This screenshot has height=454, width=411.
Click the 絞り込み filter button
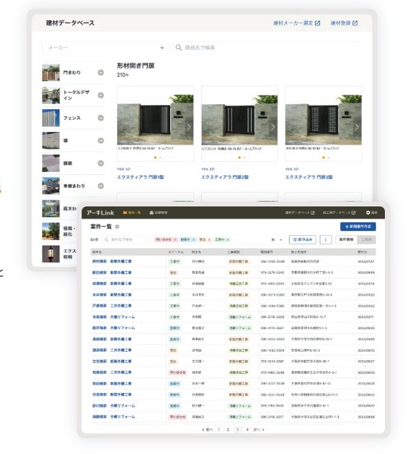tap(303, 240)
